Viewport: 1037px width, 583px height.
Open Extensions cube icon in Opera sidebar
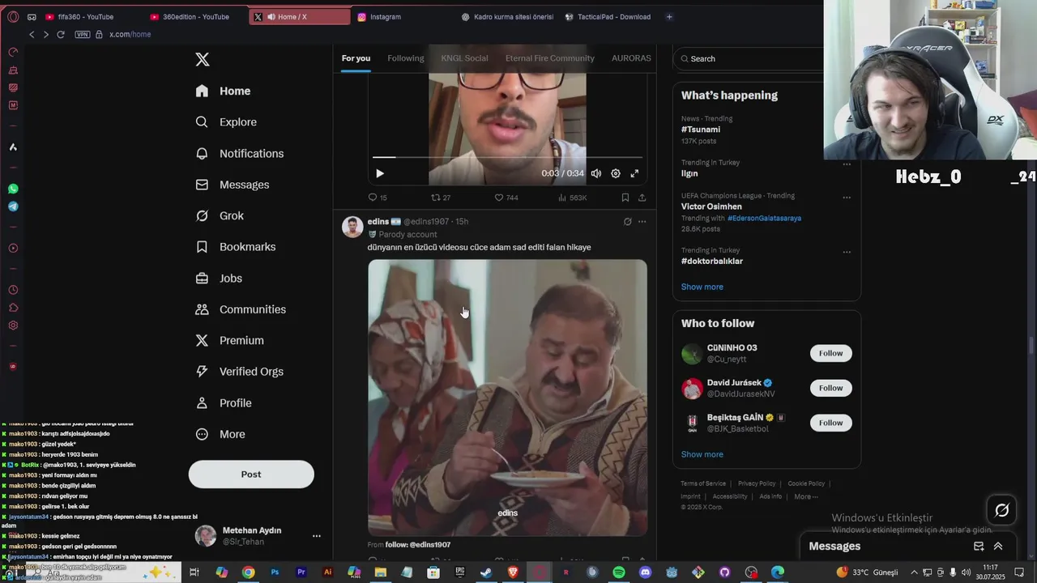(x=13, y=308)
